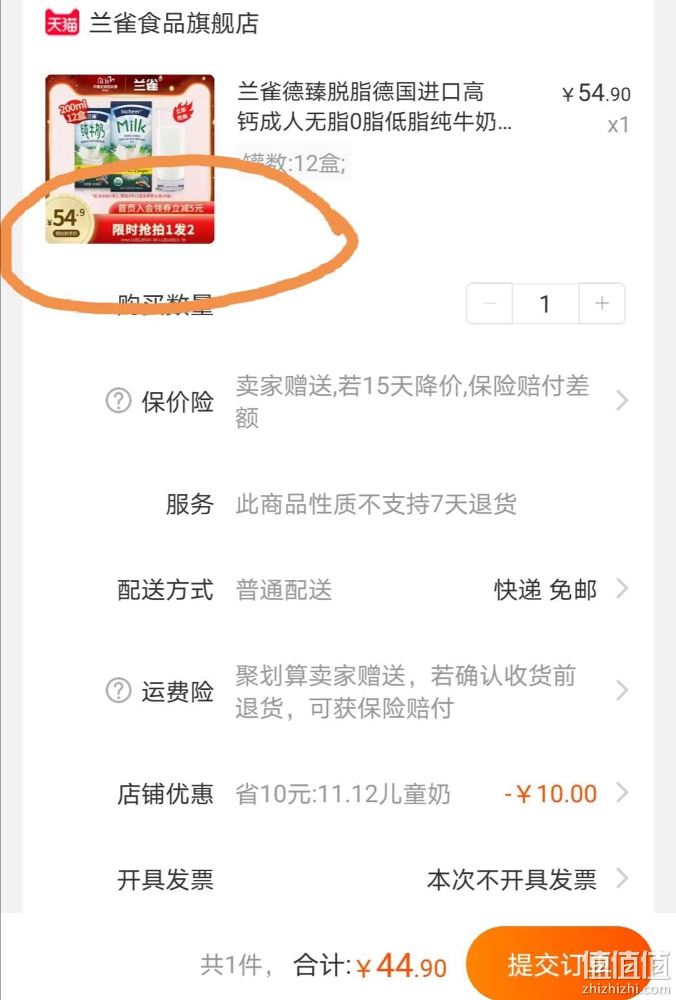Select the 快递 免邮 delivery option
The width and height of the screenshot is (676, 1000).
coord(545,590)
